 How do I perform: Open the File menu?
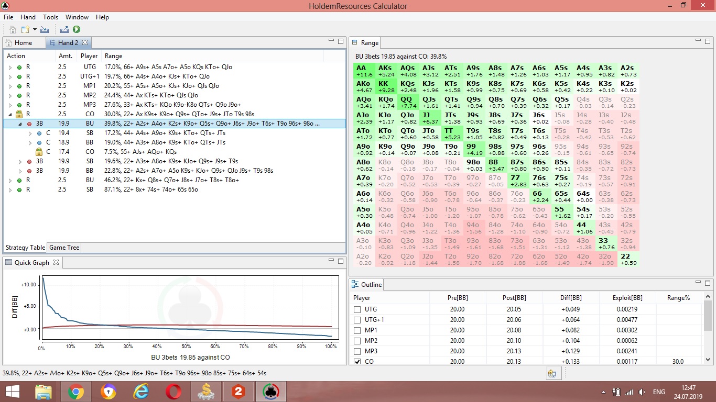(x=8, y=17)
